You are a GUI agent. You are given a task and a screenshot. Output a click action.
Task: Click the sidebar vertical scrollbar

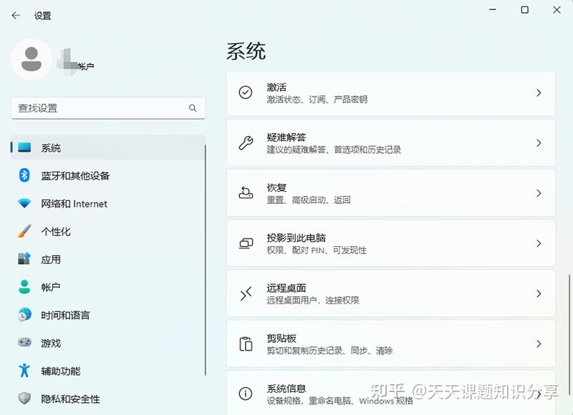pyautogui.click(x=206, y=260)
